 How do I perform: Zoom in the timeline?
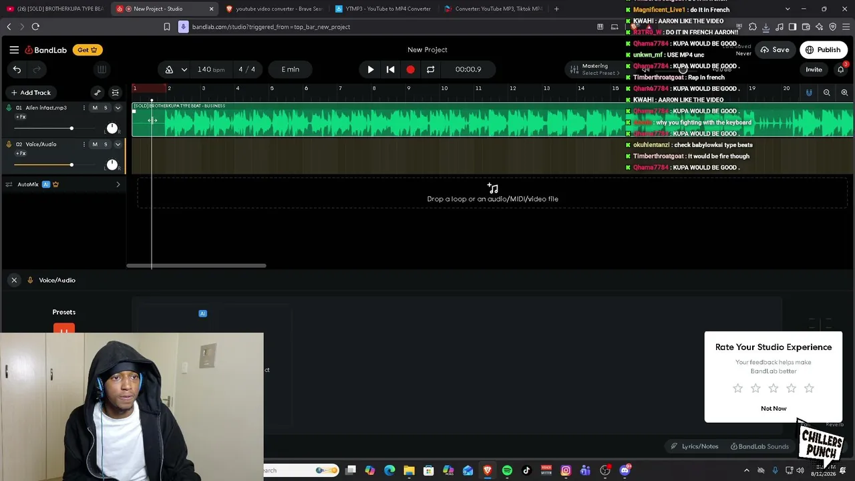(844, 93)
